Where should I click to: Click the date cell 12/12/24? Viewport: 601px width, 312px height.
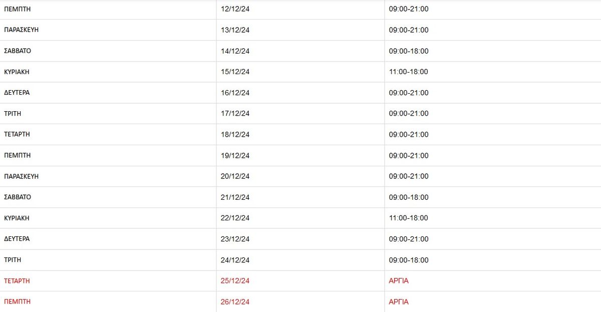(x=235, y=9)
